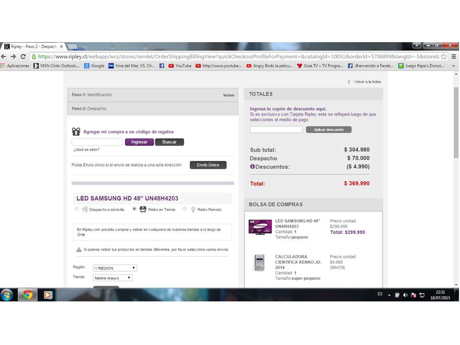Viewport: 460px width, 345px height.
Task: Click ES language indicator
Action: pyautogui.click(x=380, y=294)
